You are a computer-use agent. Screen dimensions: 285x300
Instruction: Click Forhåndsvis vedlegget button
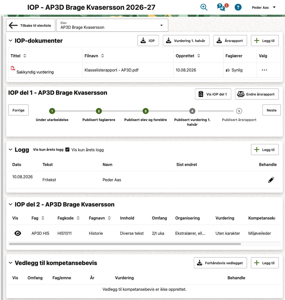point(220,263)
